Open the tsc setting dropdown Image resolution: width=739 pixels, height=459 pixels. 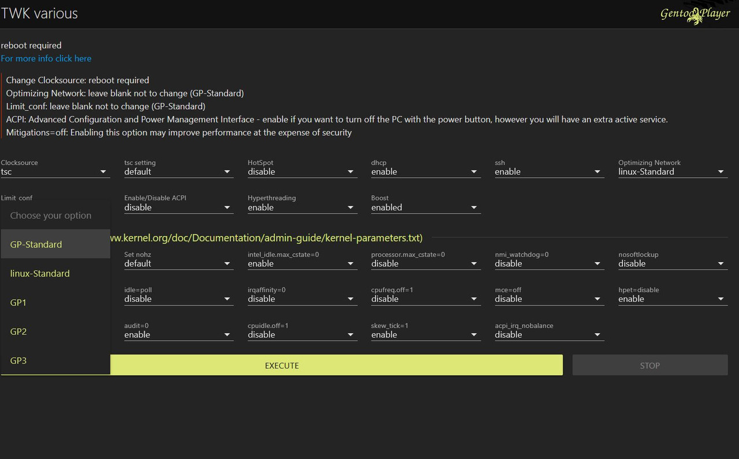pos(179,171)
